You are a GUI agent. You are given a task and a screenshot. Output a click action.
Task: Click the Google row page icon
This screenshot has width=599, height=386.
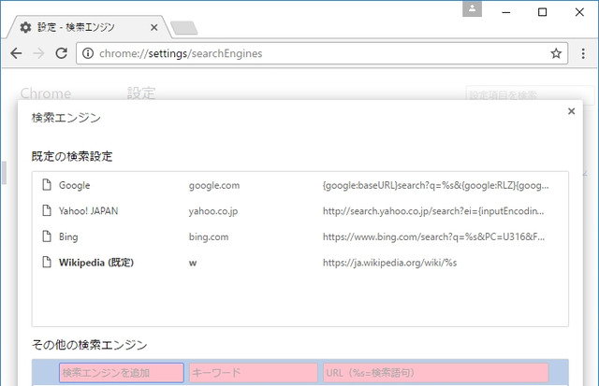point(47,185)
